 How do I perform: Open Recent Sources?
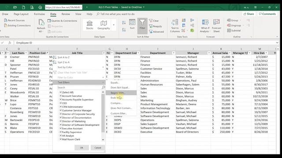pyautogui.click(x=15, y=21)
